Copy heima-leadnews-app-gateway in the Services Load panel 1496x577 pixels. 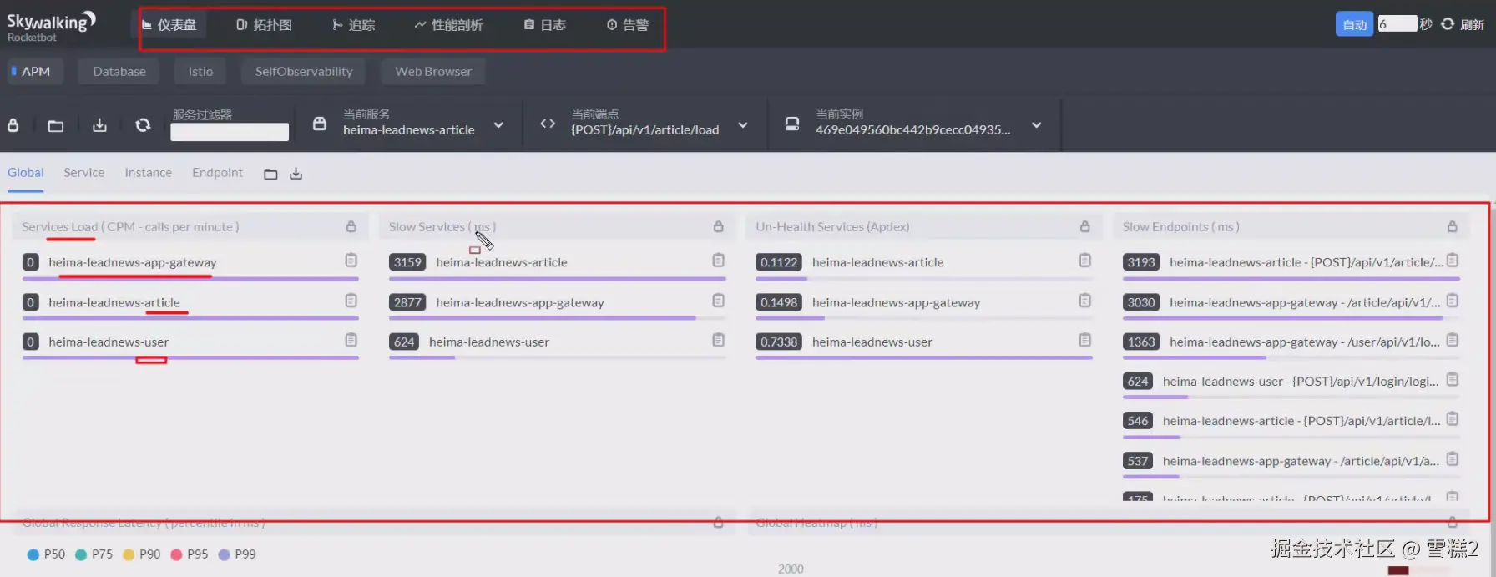(x=351, y=261)
